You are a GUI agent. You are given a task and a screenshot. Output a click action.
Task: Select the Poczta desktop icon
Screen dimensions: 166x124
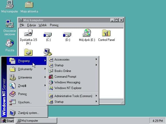point(10,43)
